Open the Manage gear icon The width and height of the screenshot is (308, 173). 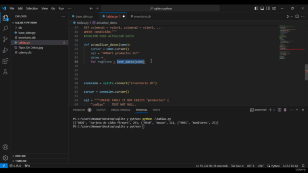5,158
